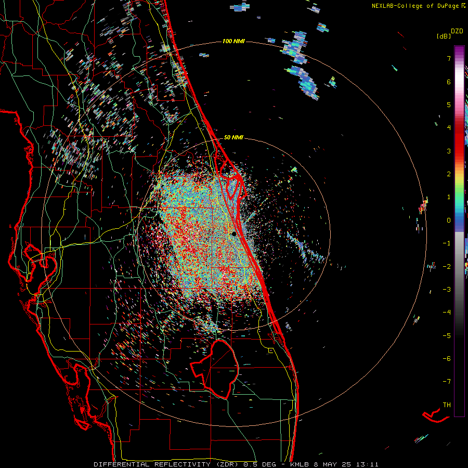Click the -5 value on color scale
Viewport: 468px width, 468px height.
click(447, 336)
